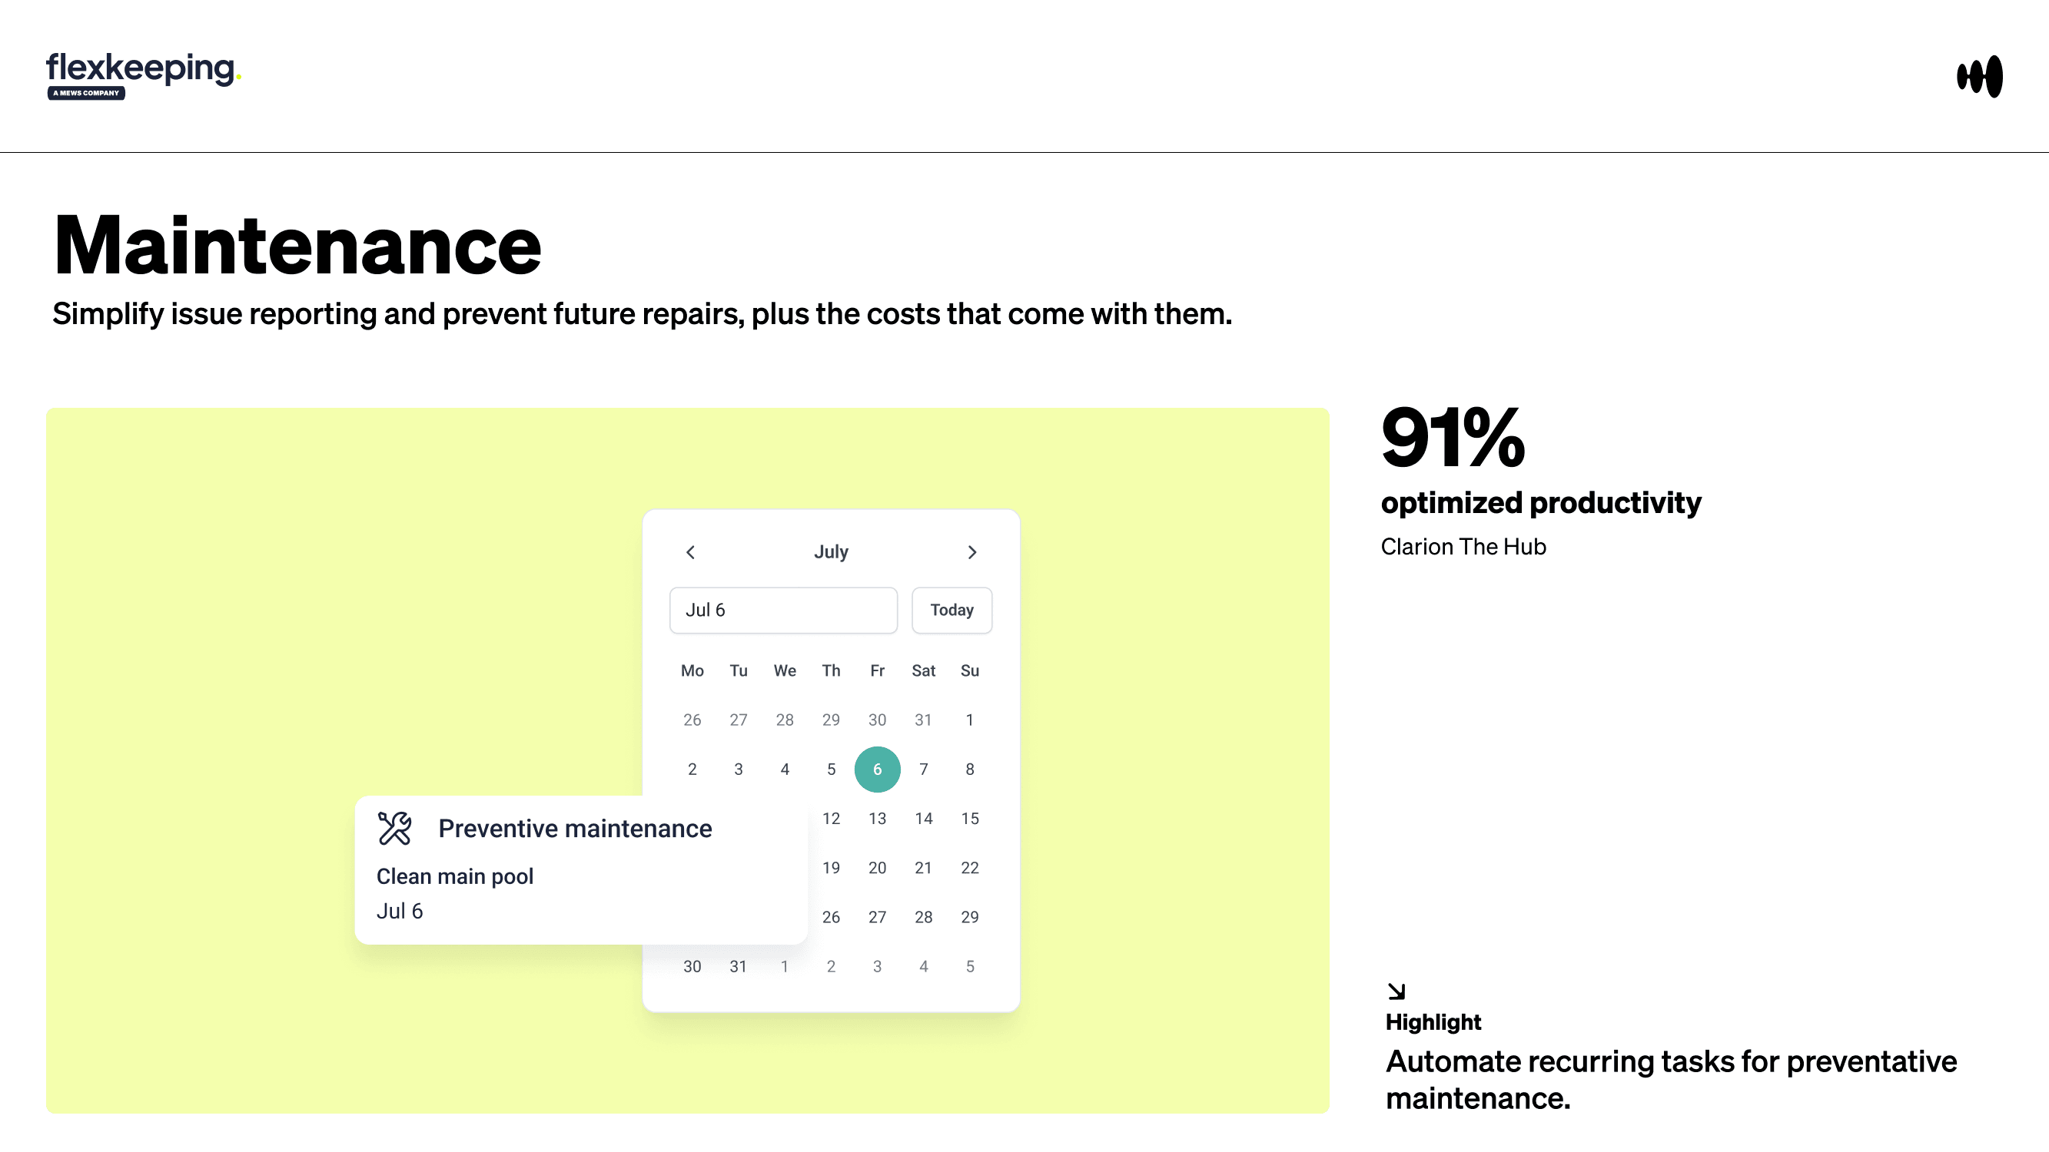Pick July 1 in the calendar
The height and width of the screenshot is (1152, 2049).
(969, 720)
